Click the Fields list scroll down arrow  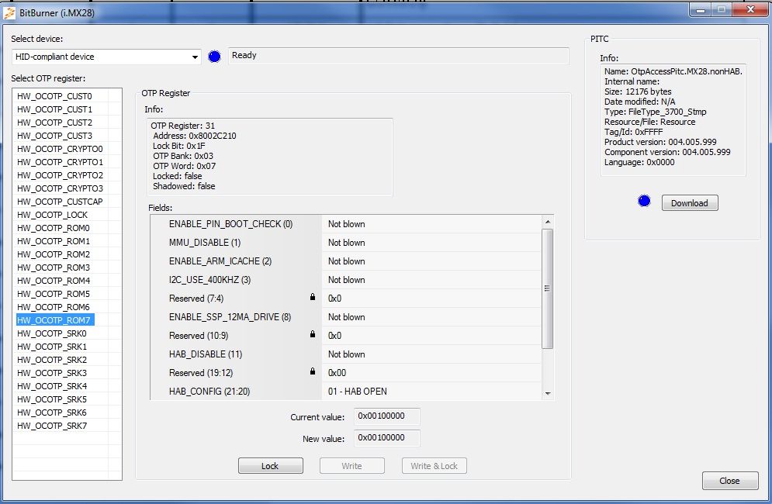(x=548, y=393)
